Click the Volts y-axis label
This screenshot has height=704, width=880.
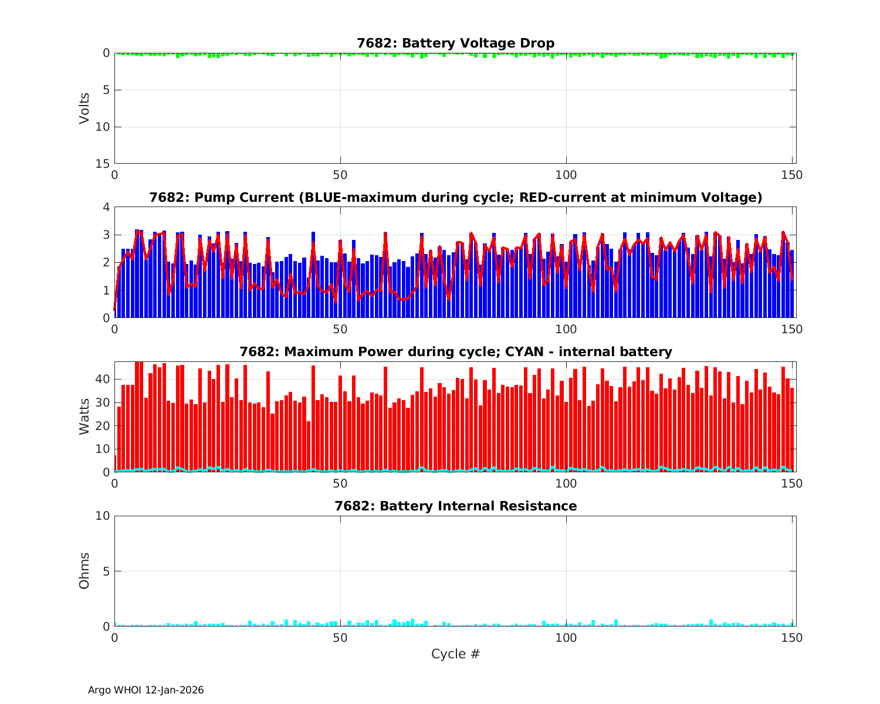(x=84, y=108)
